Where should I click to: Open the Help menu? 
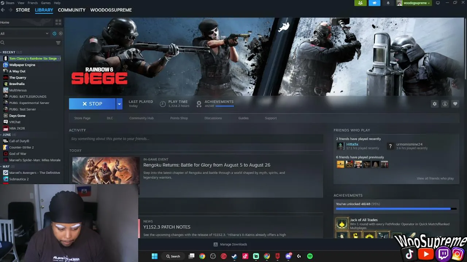point(57,3)
